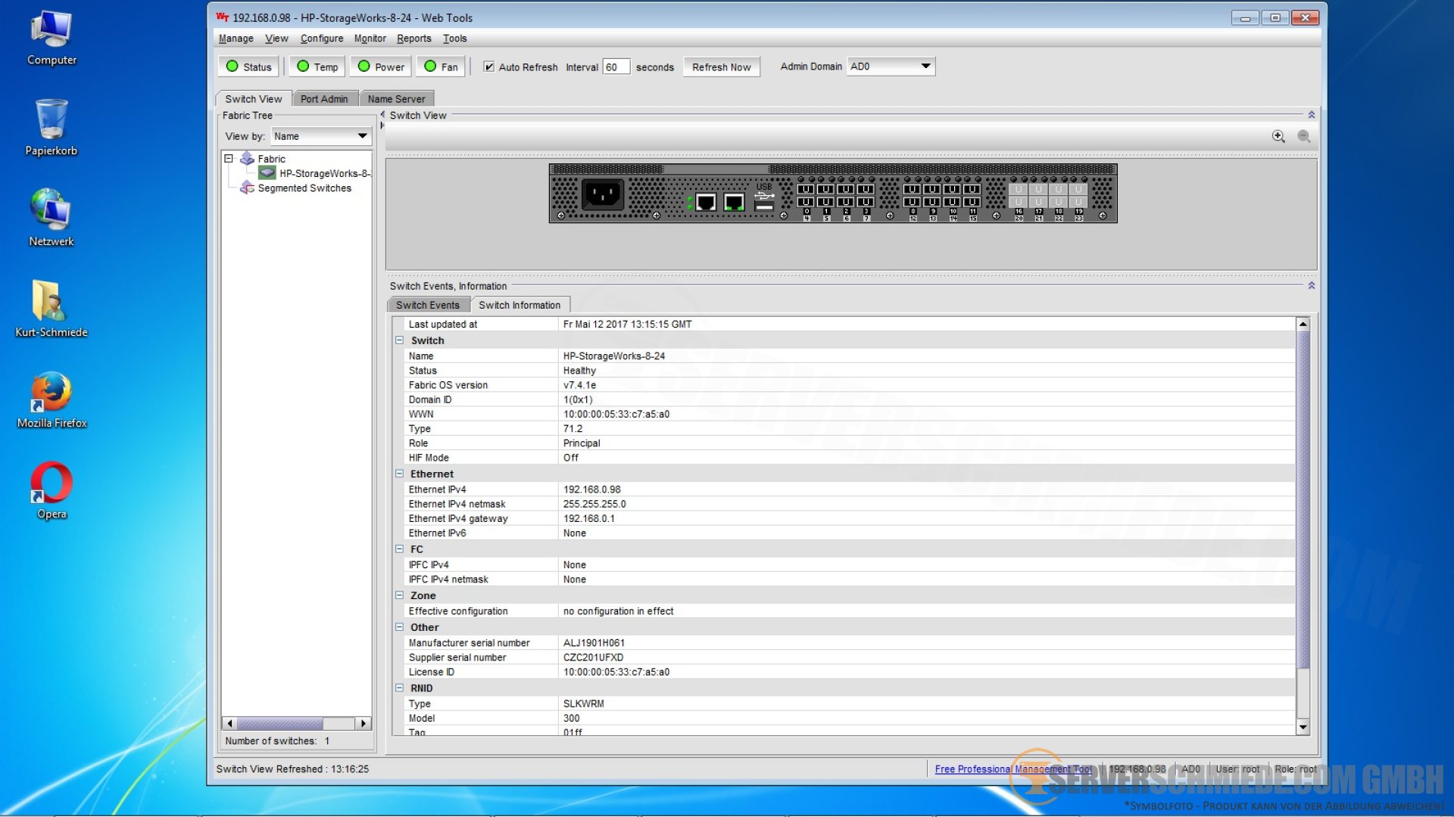1454x817 pixels.
Task: Click the Temp status indicator
Action: point(317,67)
